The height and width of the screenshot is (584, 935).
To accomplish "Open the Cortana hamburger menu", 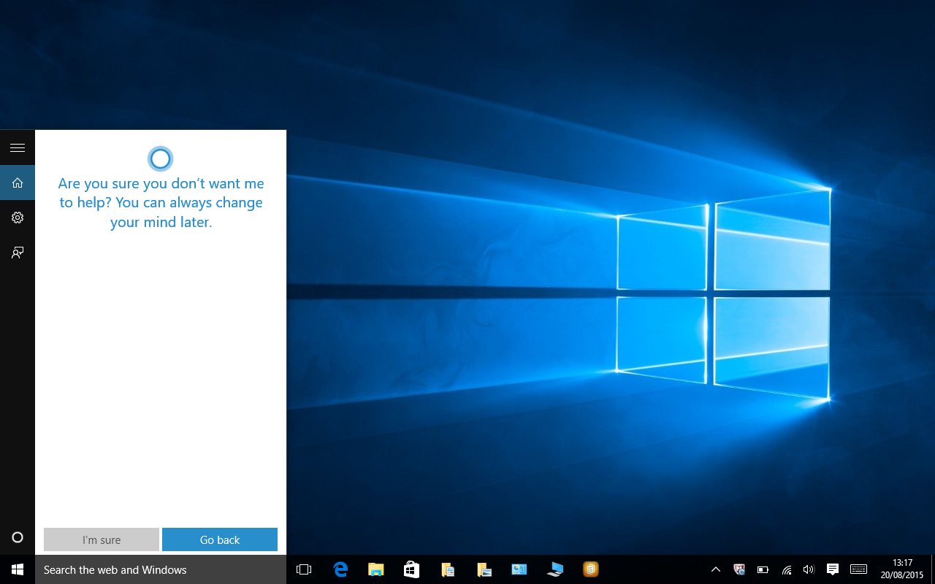I will coord(18,147).
